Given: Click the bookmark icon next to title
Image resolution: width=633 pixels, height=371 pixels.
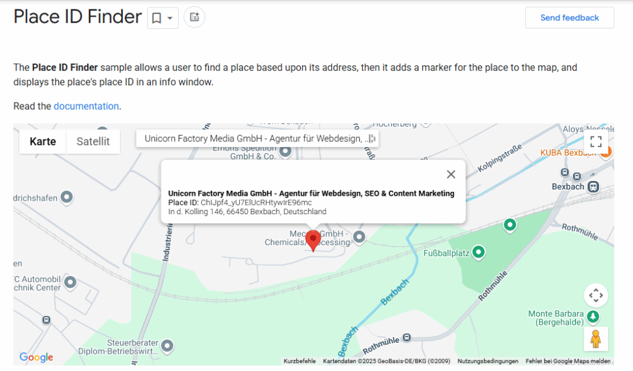Looking at the screenshot, I should click(x=156, y=18).
